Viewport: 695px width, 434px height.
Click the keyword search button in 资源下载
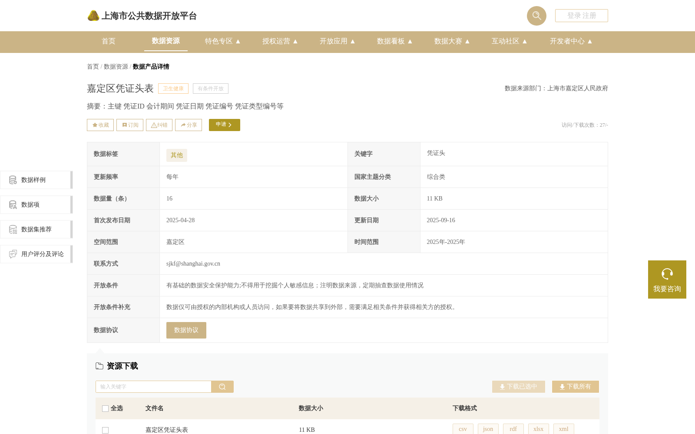point(222,387)
